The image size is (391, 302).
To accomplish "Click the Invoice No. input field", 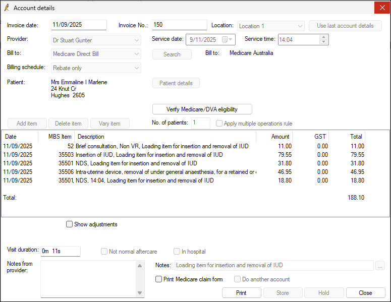I will click(x=179, y=25).
